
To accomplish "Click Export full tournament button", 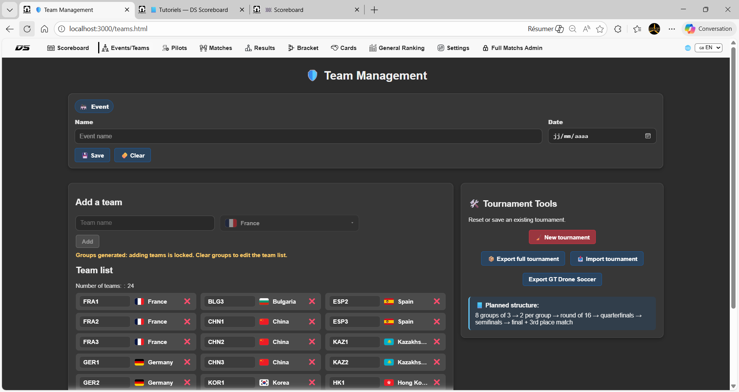I will tap(523, 259).
